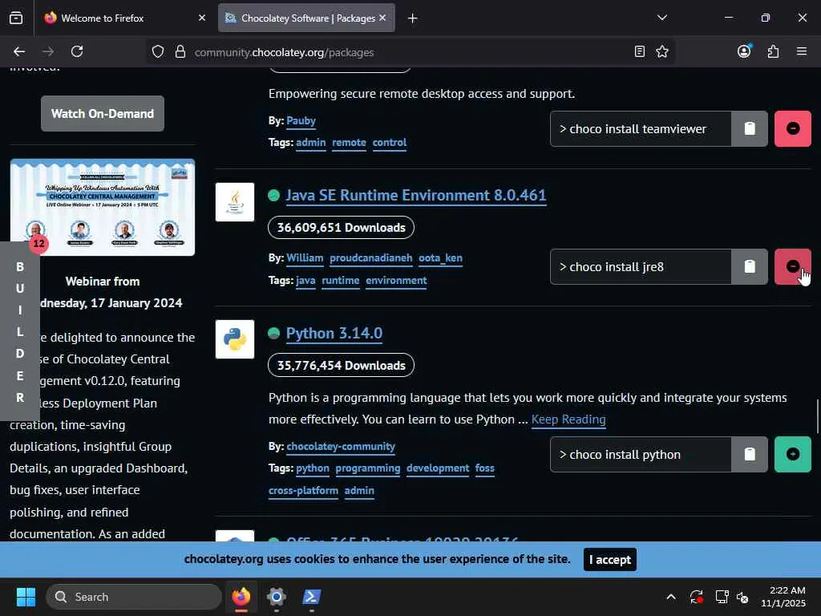Click the control tag
Viewport: 821px width, 616px height.
pos(390,143)
